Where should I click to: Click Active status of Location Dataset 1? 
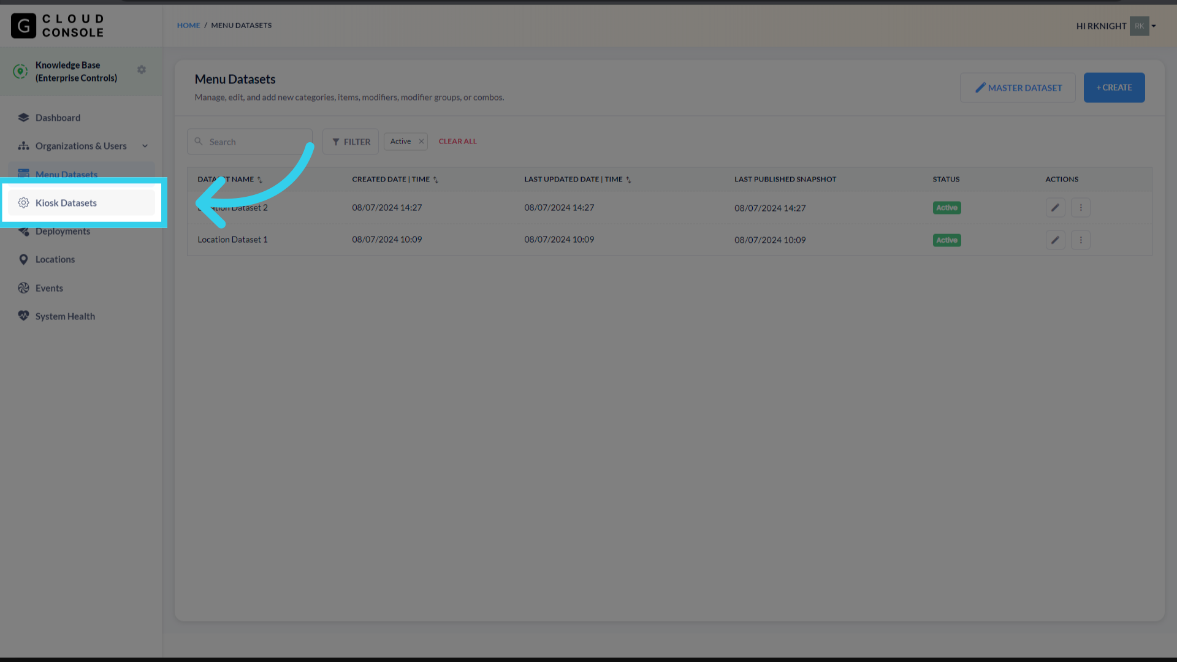947,240
